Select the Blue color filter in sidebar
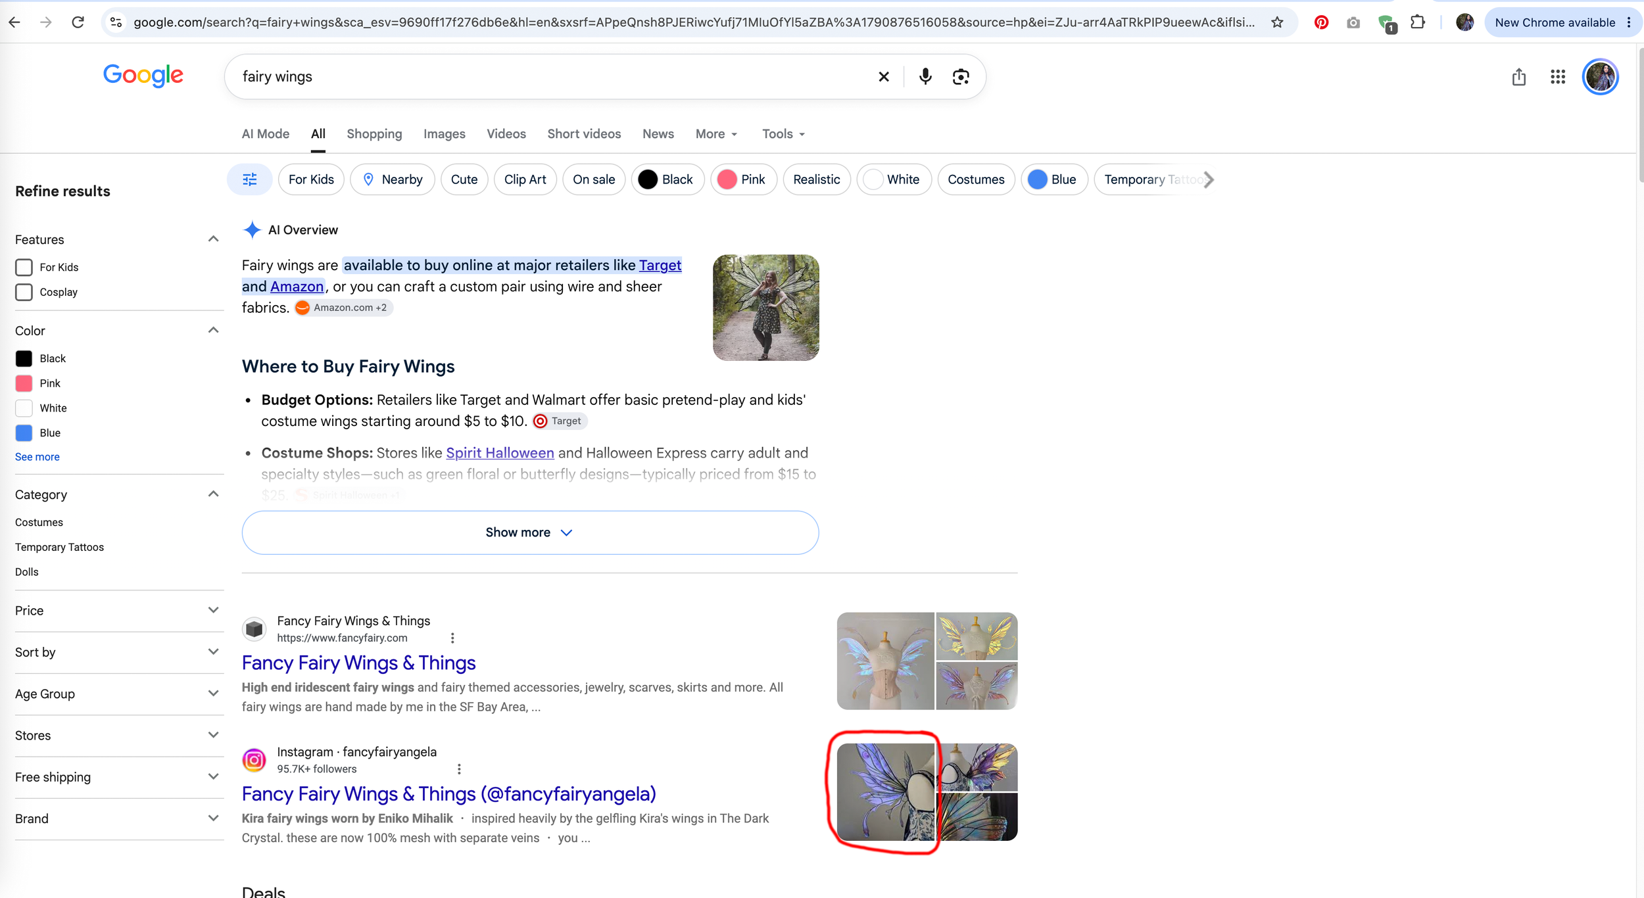The width and height of the screenshot is (1644, 898). coord(24,433)
